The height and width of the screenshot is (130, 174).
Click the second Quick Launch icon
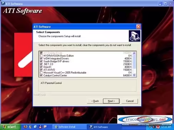(30, 127)
